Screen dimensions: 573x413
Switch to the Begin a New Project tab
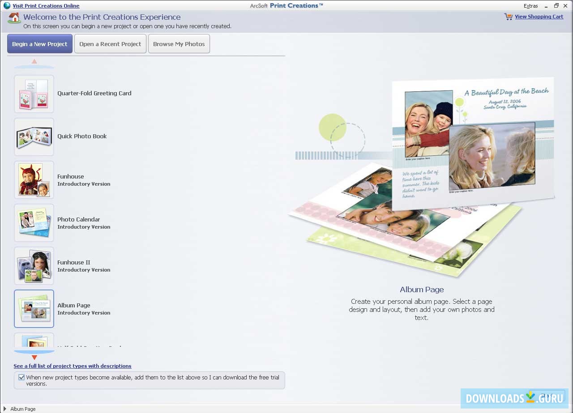coord(40,44)
